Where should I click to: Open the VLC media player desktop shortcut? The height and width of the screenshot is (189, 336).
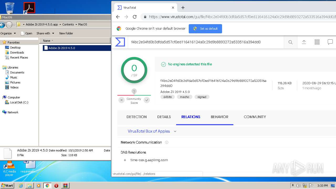coord(9,169)
